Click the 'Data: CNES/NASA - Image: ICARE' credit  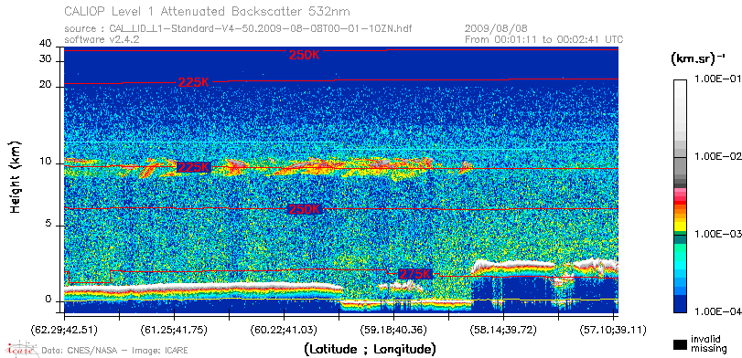115,351
